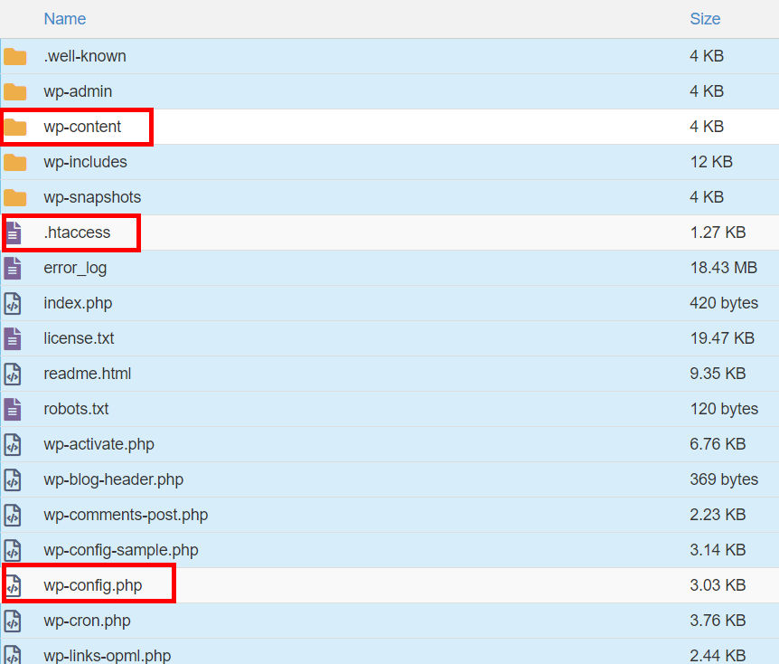
Task: Click the 1.27 KB size of .htaccess
Action: (x=718, y=232)
